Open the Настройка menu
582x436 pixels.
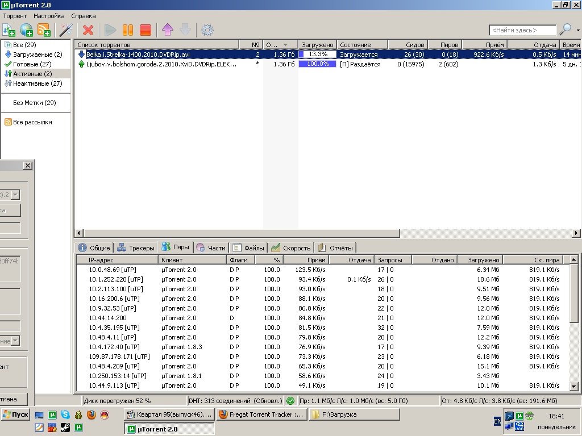coord(49,16)
